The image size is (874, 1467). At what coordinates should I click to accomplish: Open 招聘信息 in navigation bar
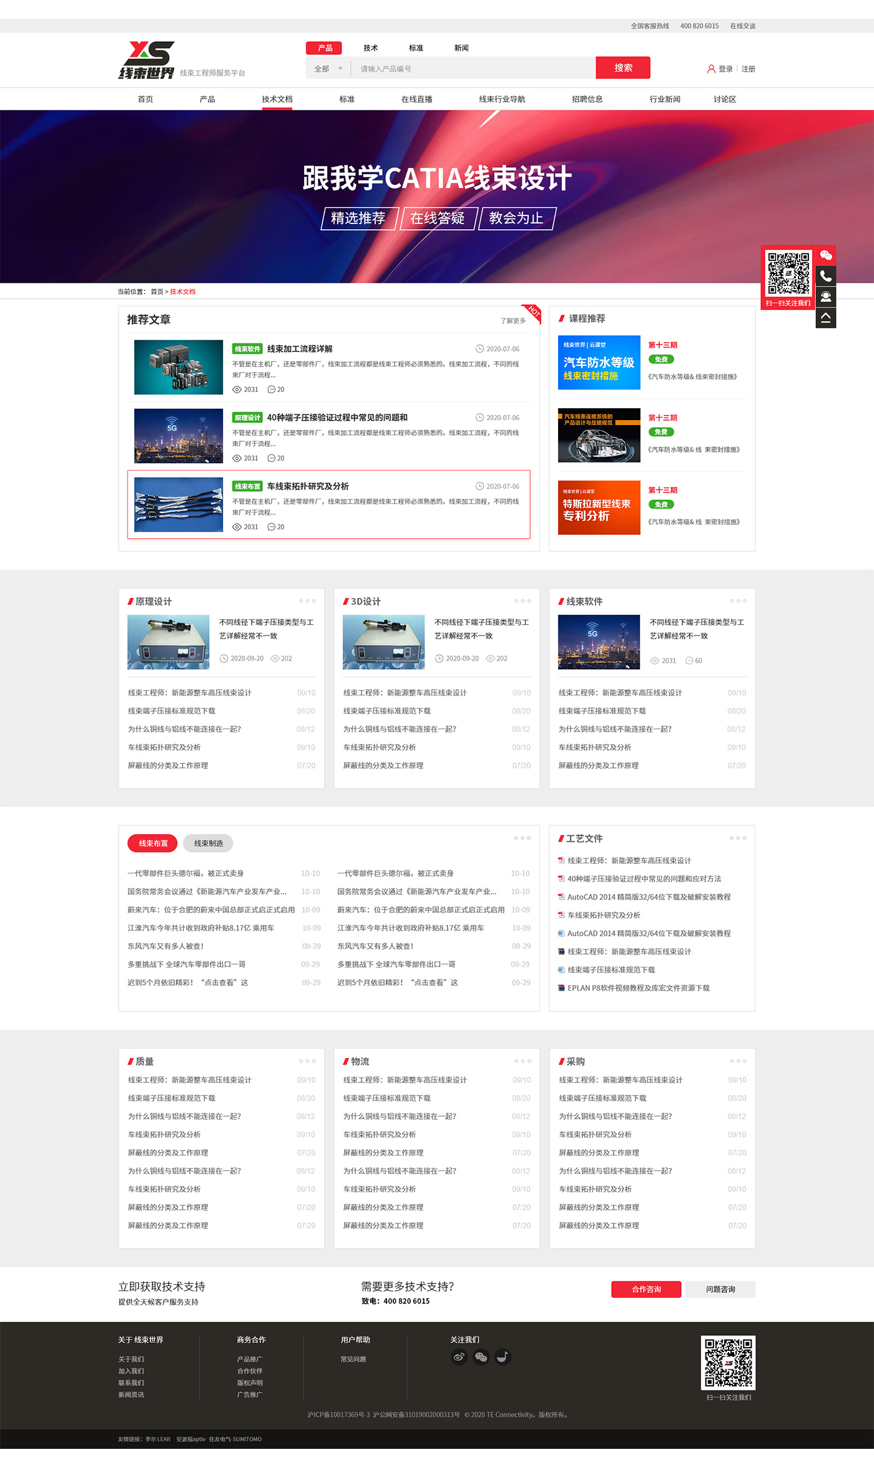(x=587, y=99)
